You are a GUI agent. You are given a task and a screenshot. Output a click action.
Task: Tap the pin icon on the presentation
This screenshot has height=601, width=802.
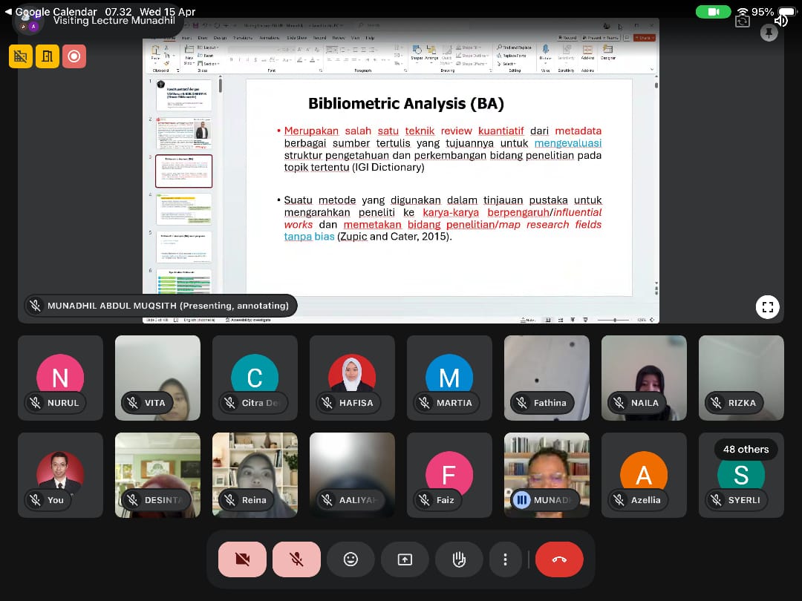click(769, 33)
